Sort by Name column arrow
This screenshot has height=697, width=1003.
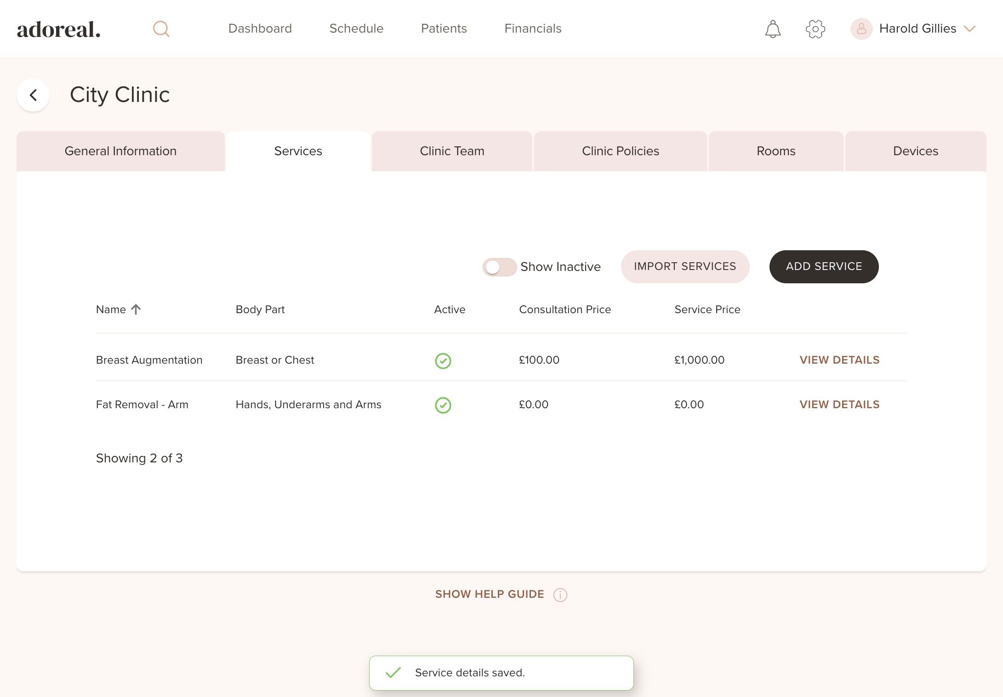tap(136, 309)
